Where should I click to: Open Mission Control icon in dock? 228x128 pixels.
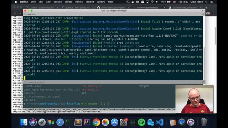click(x=51, y=122)
